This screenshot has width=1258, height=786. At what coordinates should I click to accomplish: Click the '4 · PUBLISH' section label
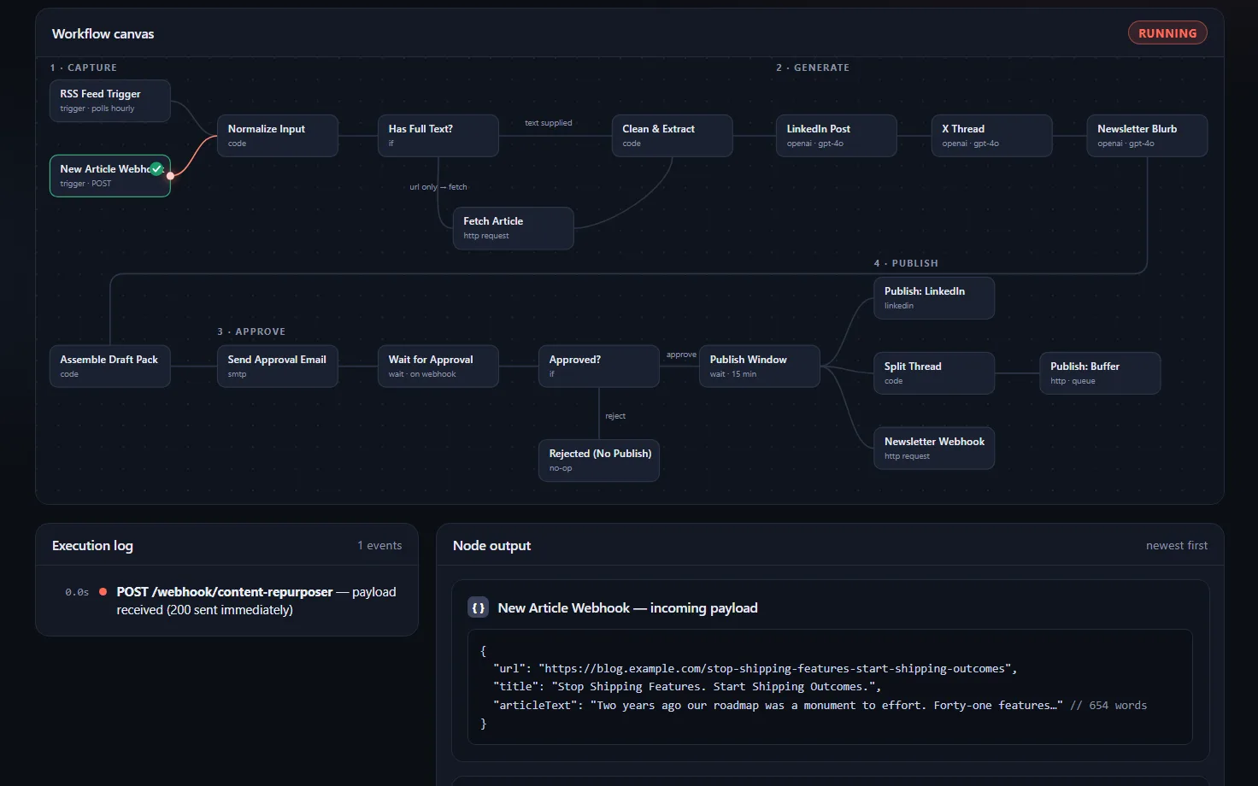point(906,263)
